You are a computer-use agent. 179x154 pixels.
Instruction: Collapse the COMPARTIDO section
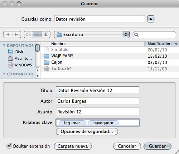pos(4,74)
